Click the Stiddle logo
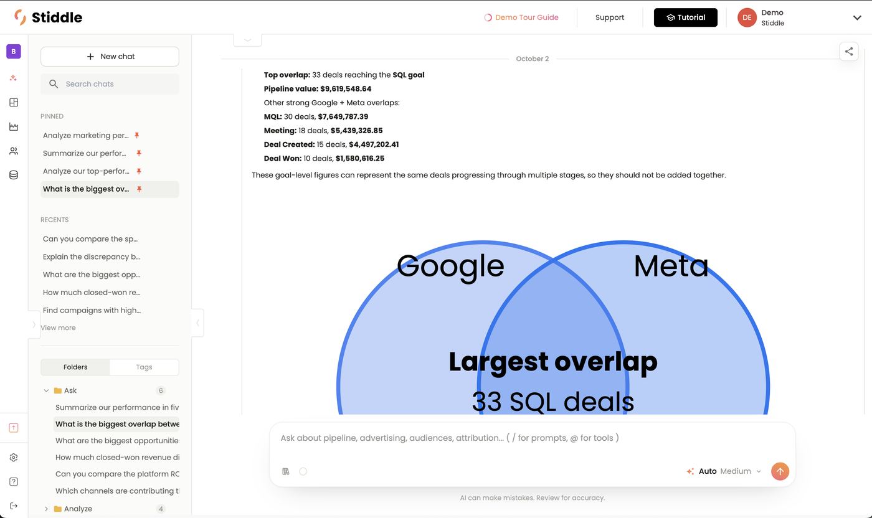872x518 pixels. [48, 17]
